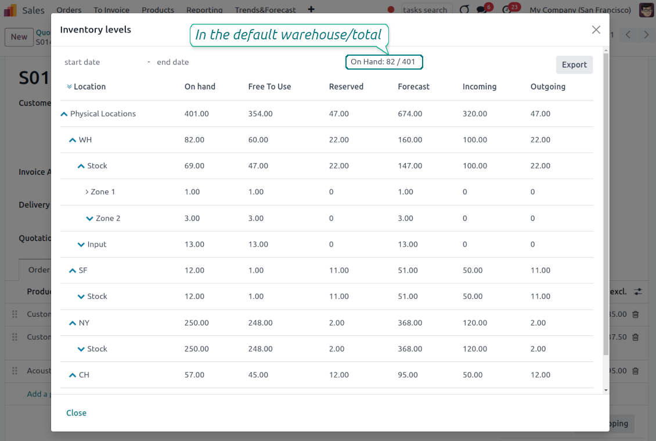
Task: Open the Orders menu
Action: (69, 10)
